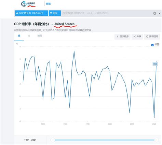Click the 2010 x-axis label
The width and height of the screenshot is (162, 145).
click(x=132, y=124)
